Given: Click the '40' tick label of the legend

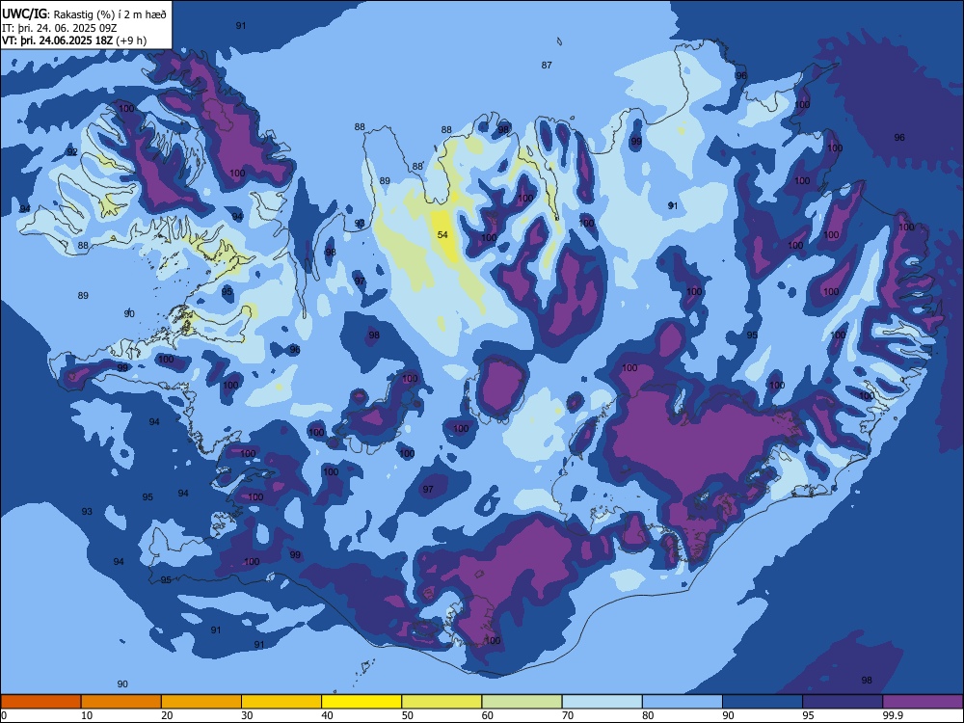Looking at the screenshot, I should point(328,715).
